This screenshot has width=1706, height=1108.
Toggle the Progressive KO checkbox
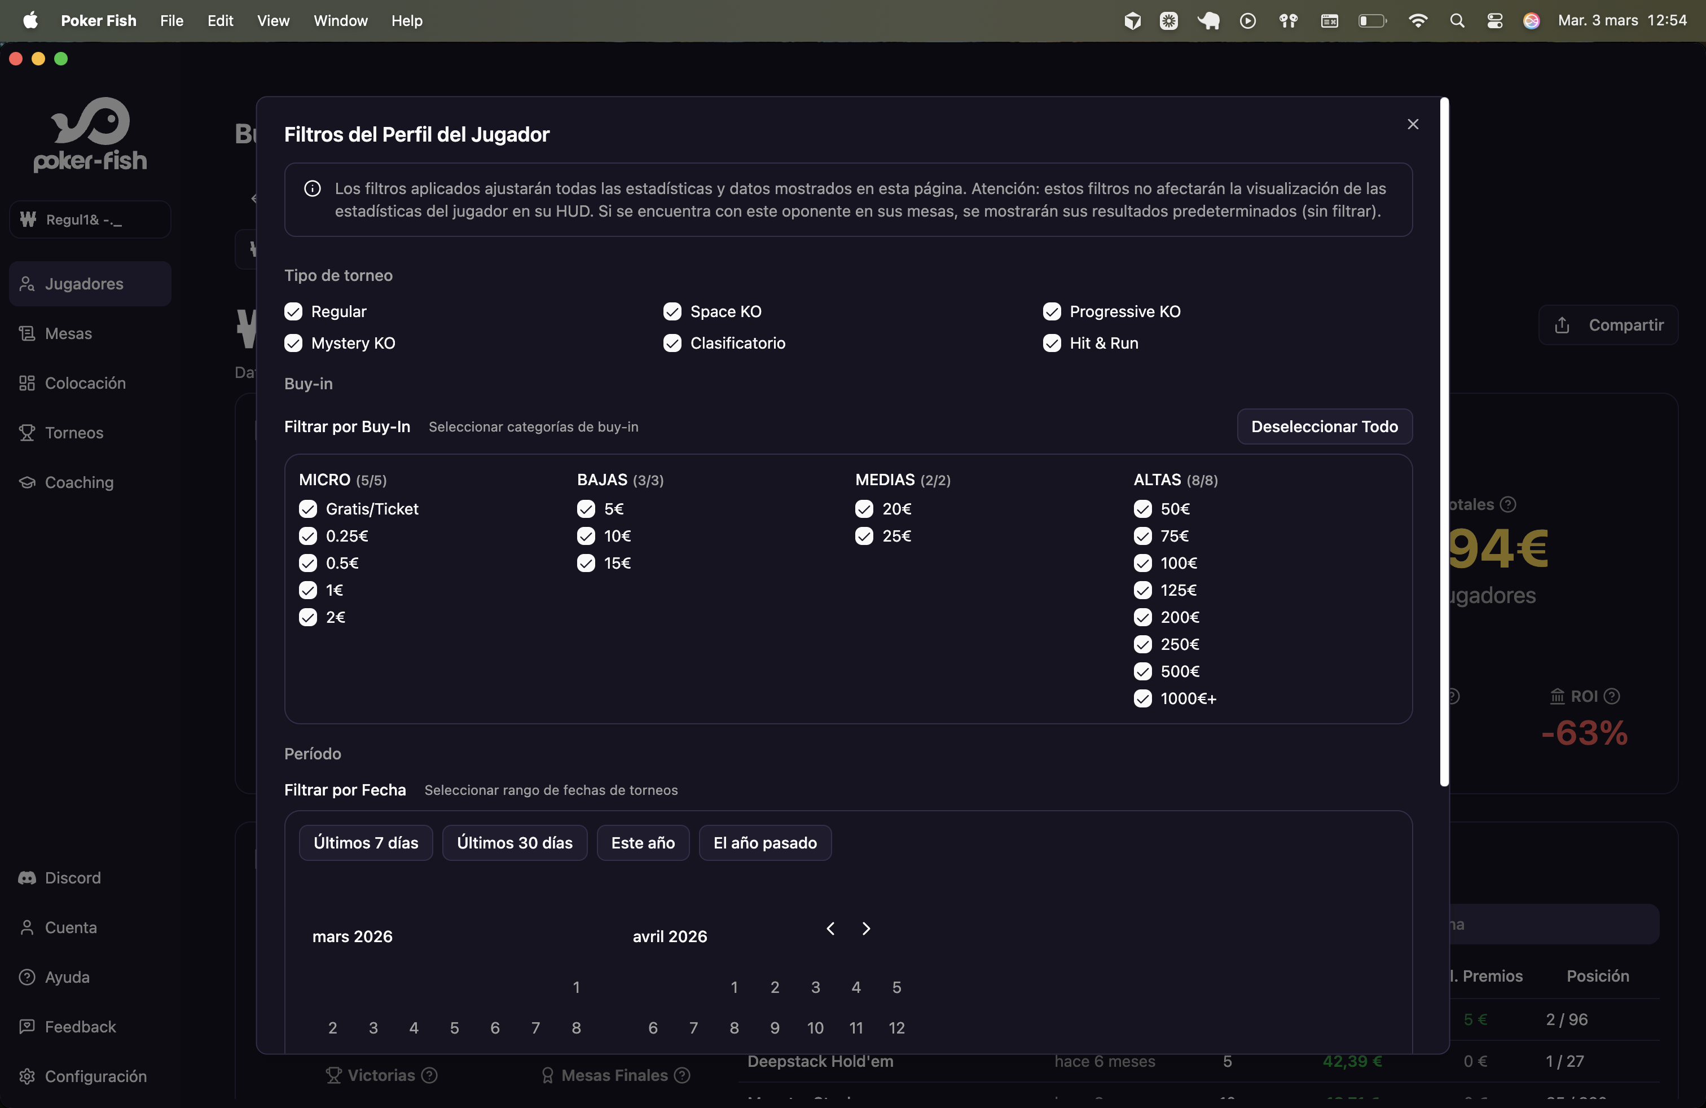(x=1052, y=311)
